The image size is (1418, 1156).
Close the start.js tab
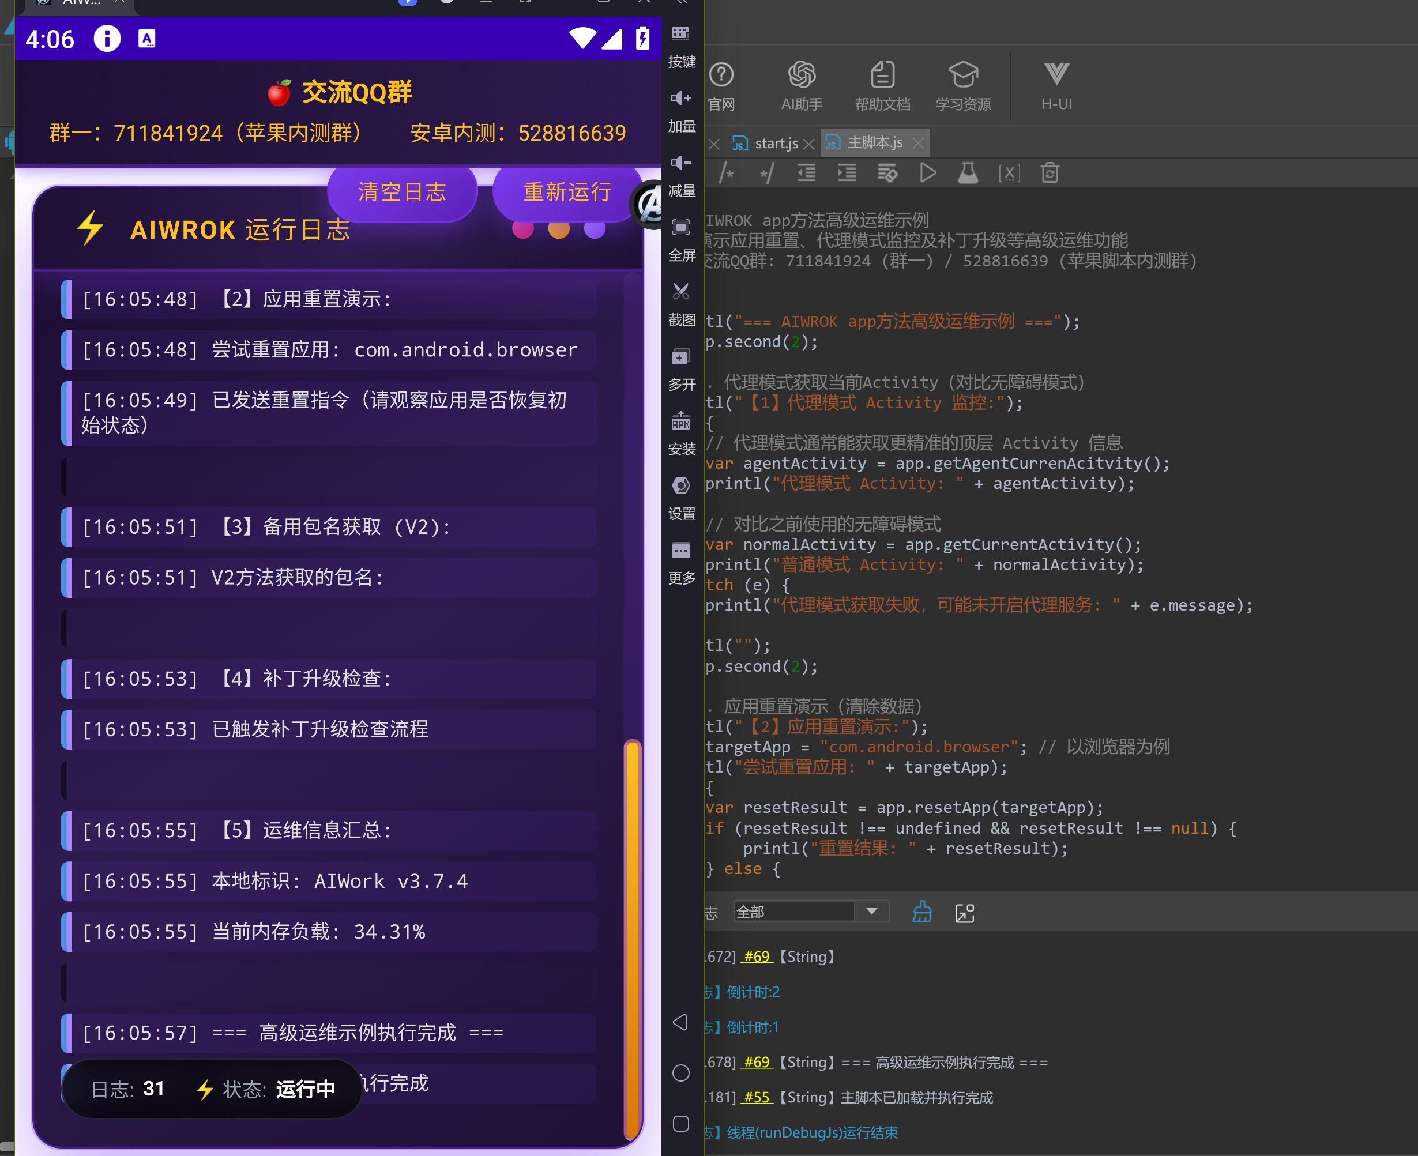tap(808, 144)
